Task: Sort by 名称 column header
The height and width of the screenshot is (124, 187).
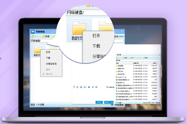Action: (117, 63)
